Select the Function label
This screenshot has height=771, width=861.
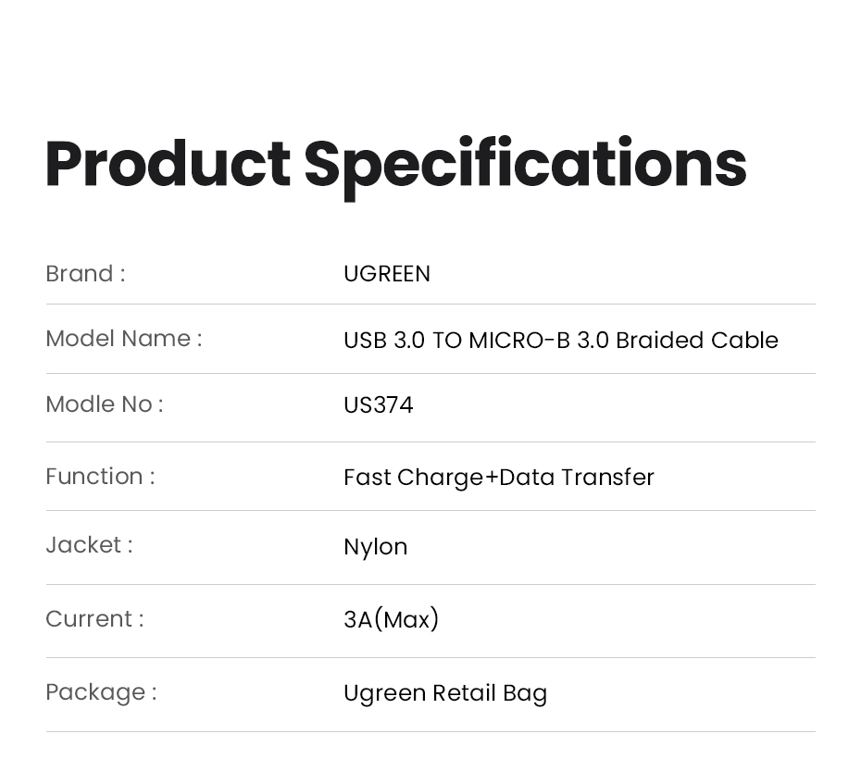[101, 476]
